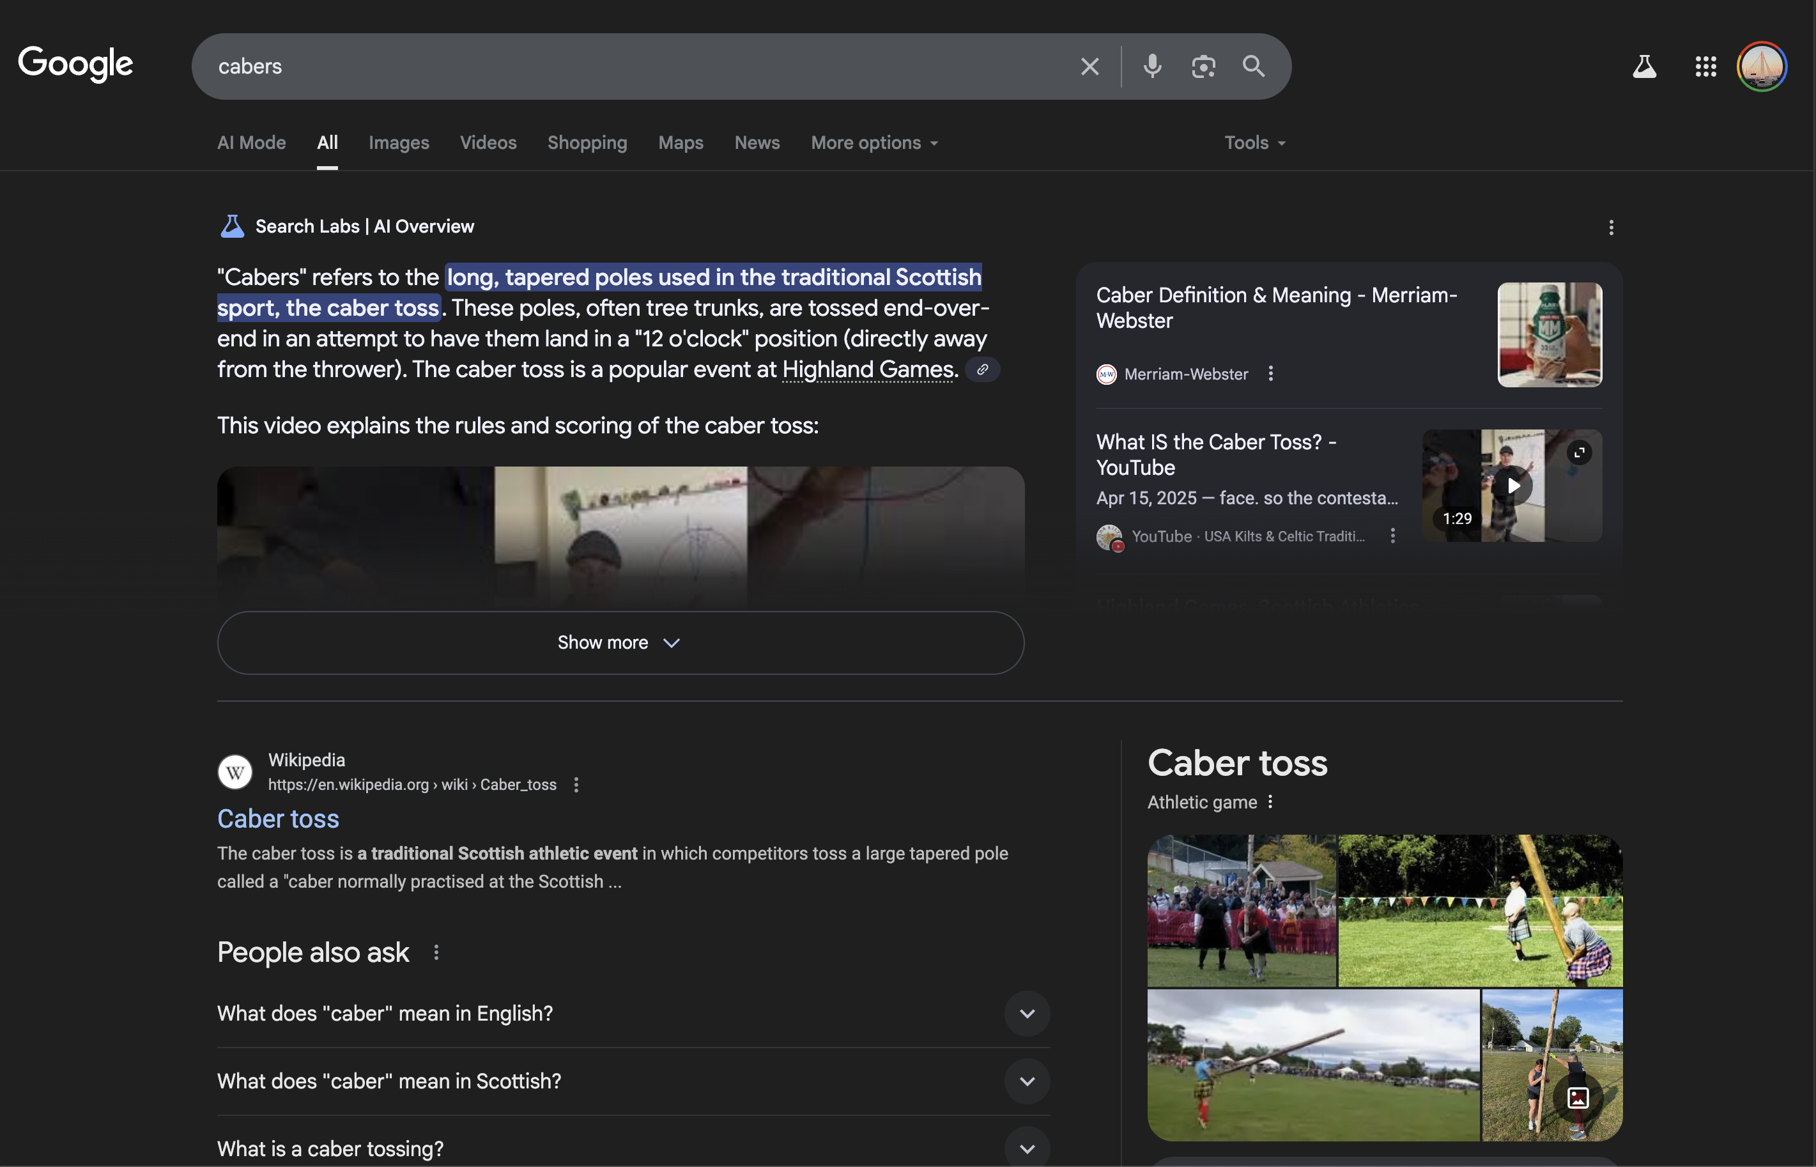Open kilted men lifting caber photo

pos(1481,910)
